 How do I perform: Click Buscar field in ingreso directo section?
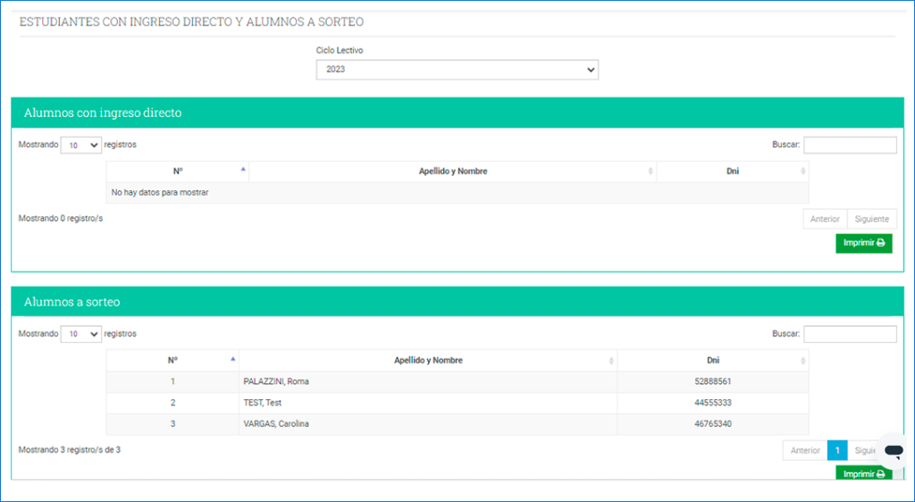click(849, 145)
